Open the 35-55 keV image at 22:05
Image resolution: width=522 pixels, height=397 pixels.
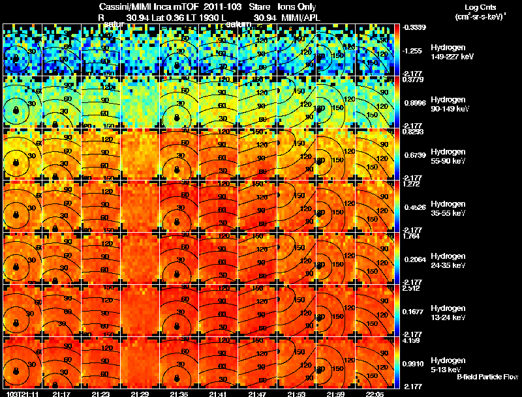point(375,207)
